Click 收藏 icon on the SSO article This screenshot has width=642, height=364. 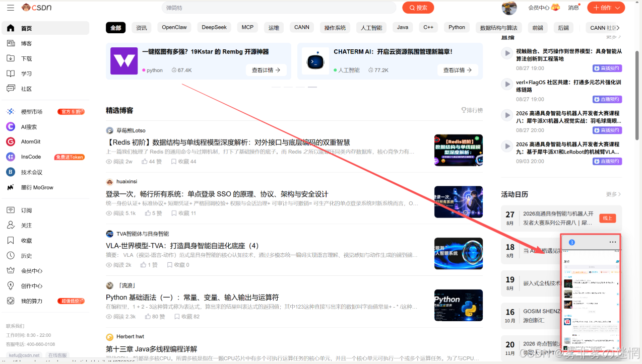(174, 213)
